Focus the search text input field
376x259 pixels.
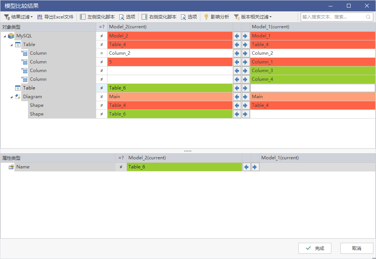(x=333, y=17)
